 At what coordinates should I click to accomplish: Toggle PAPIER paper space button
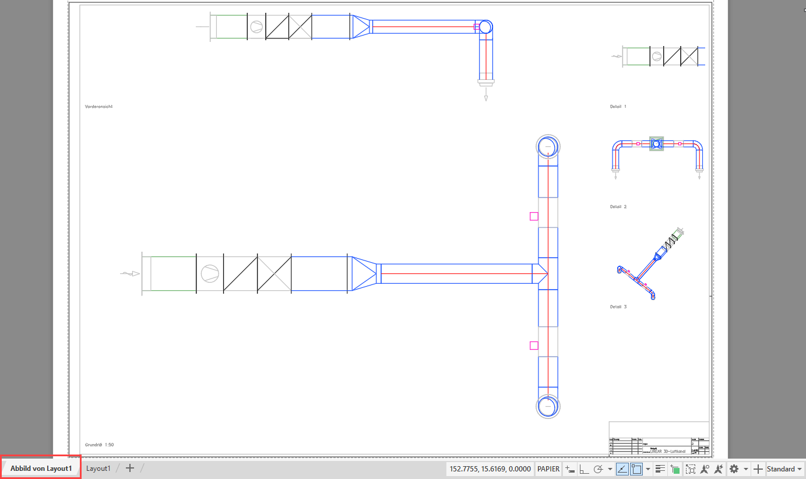point(548,469)
